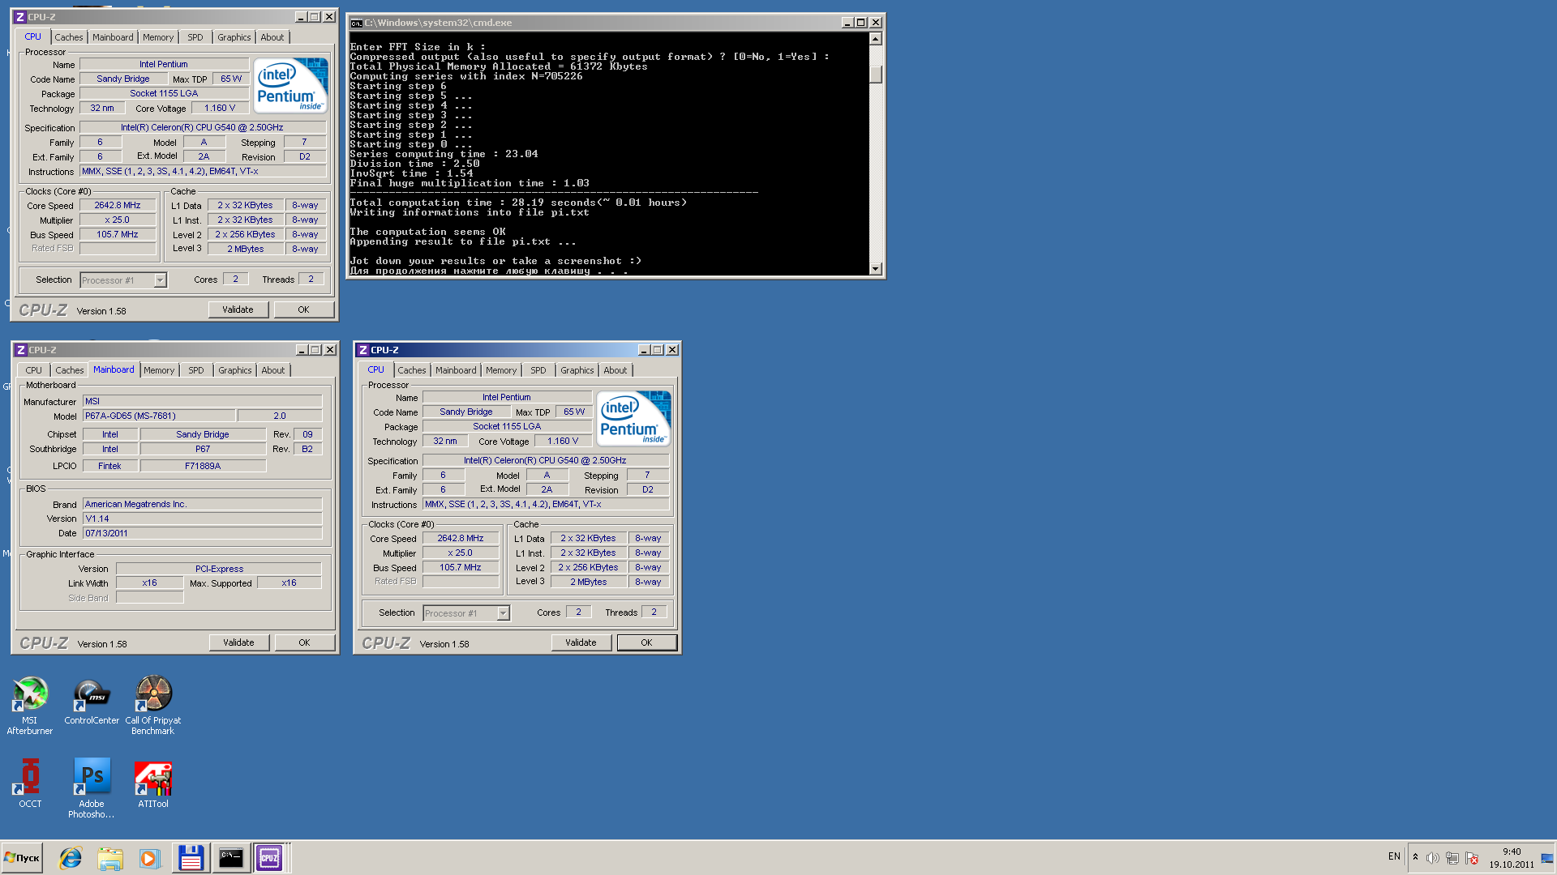
Task: Click OK in top-left CPU-Z window
Action: 303,309
